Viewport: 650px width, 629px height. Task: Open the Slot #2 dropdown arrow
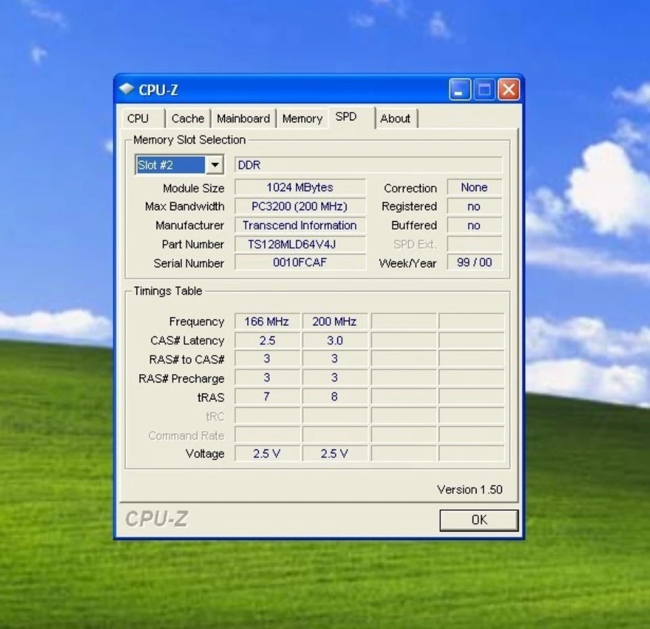click(215, 165)
